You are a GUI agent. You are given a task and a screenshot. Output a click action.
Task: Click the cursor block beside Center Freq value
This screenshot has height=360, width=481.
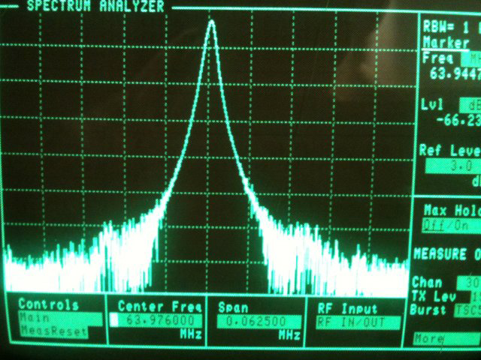click(113, 320)
